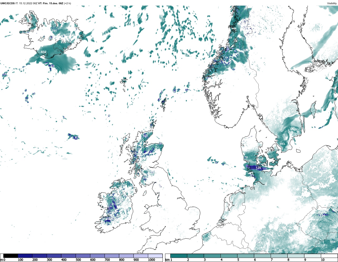Click the '70' value on Jutland
Screen dimensions: 338x262
246,158
